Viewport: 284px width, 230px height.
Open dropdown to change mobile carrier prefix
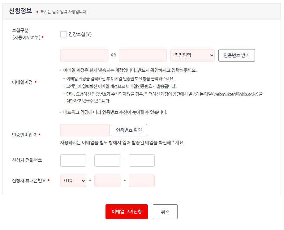coord(73,181)
